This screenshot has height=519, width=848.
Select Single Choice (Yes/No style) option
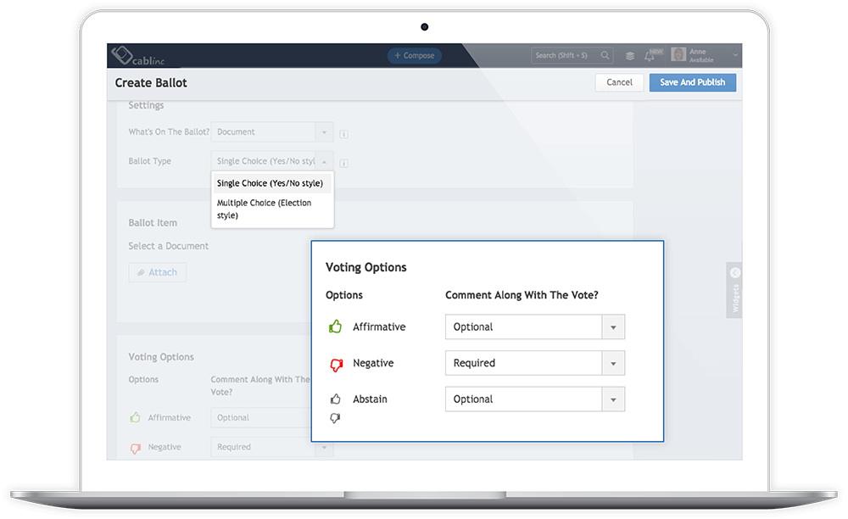coord(272,183)
